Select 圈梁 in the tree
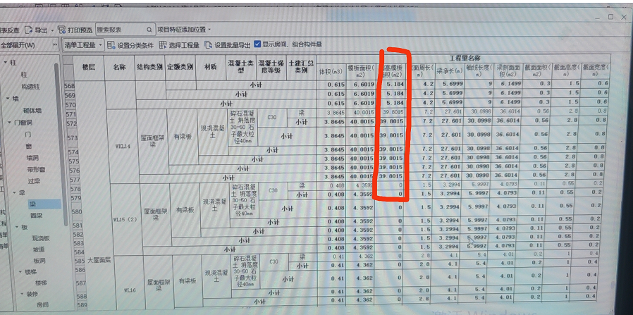This screenshot has height=315, width=633. 36,216
